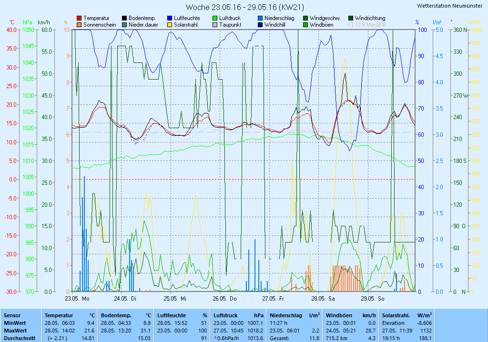Click the yellow Solarstrahl. legend swatch

tap(170, 25)
